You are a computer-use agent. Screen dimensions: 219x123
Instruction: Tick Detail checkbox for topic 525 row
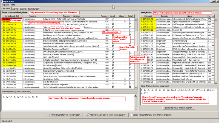point(130,22)
